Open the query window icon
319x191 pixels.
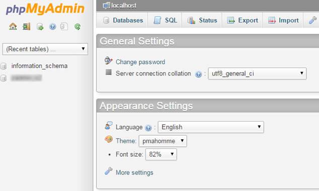click(40, 27)
